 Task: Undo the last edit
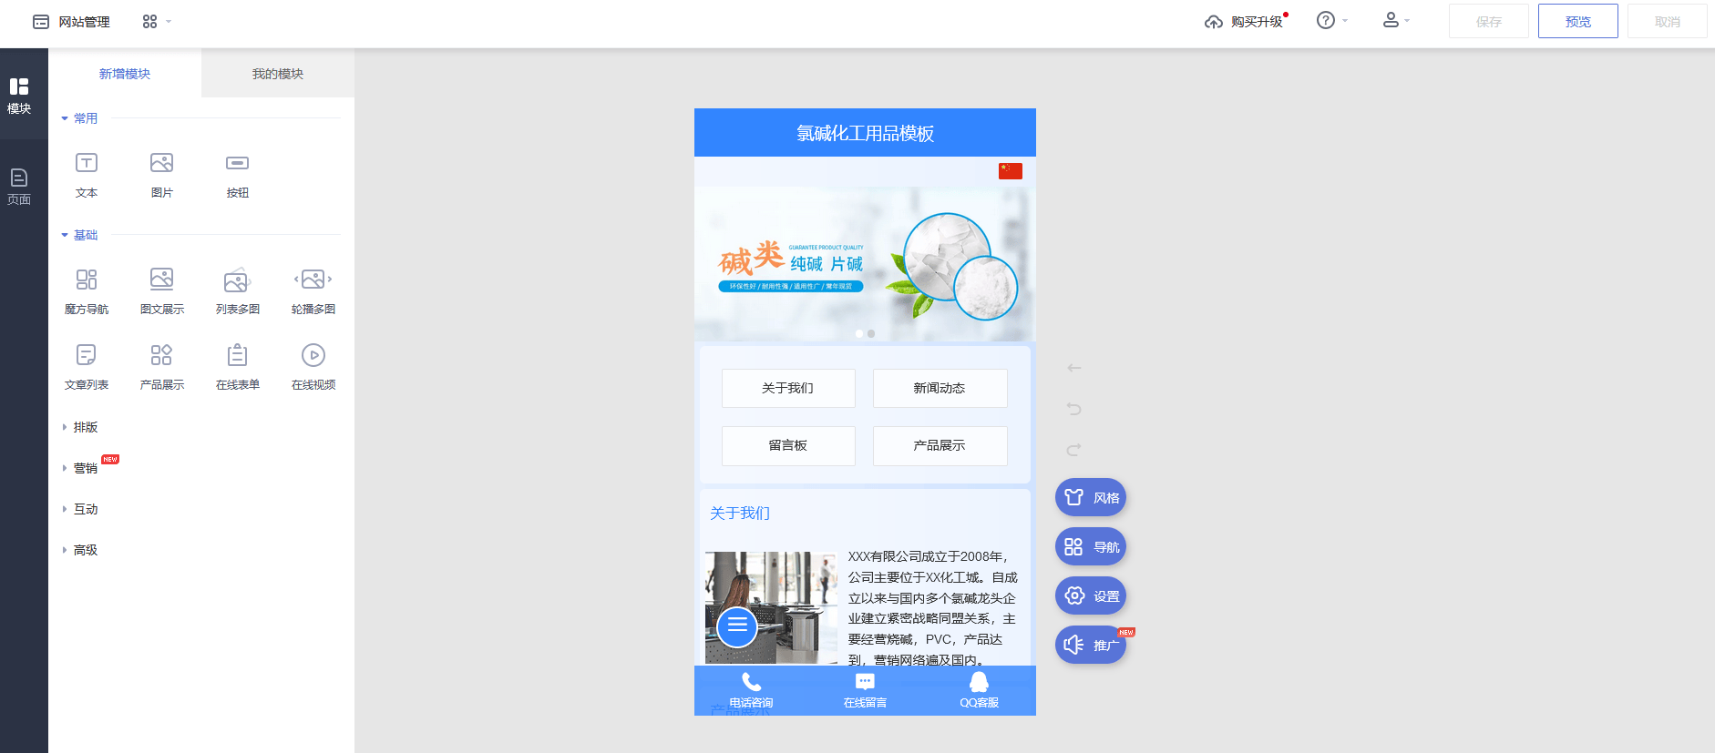(1074, 409)
